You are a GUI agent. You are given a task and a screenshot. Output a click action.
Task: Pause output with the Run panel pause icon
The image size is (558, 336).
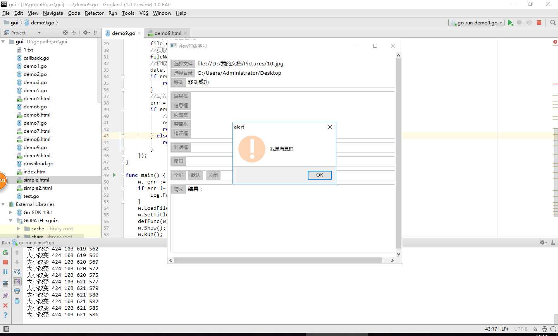(x=5, y=272)
